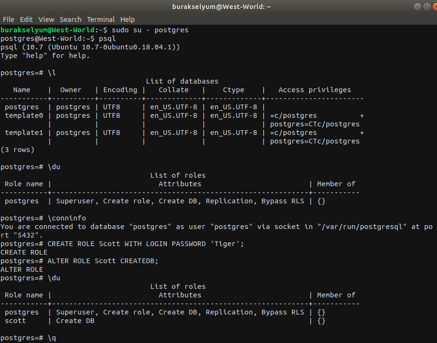
Task: Click the 'sudo su - postgres' command text
Action: [150, 30]
